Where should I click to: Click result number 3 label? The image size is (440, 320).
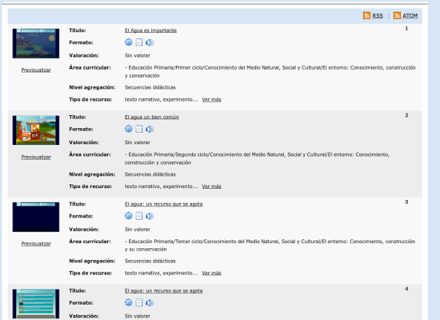tap(406, 202)
